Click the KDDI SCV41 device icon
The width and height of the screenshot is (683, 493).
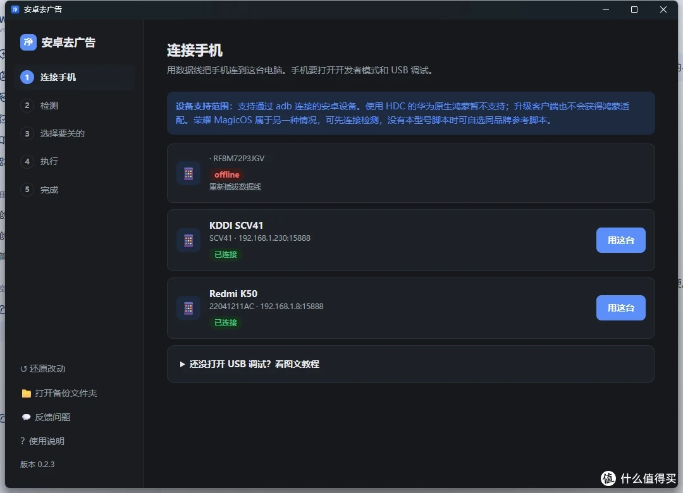click(188, 240)
